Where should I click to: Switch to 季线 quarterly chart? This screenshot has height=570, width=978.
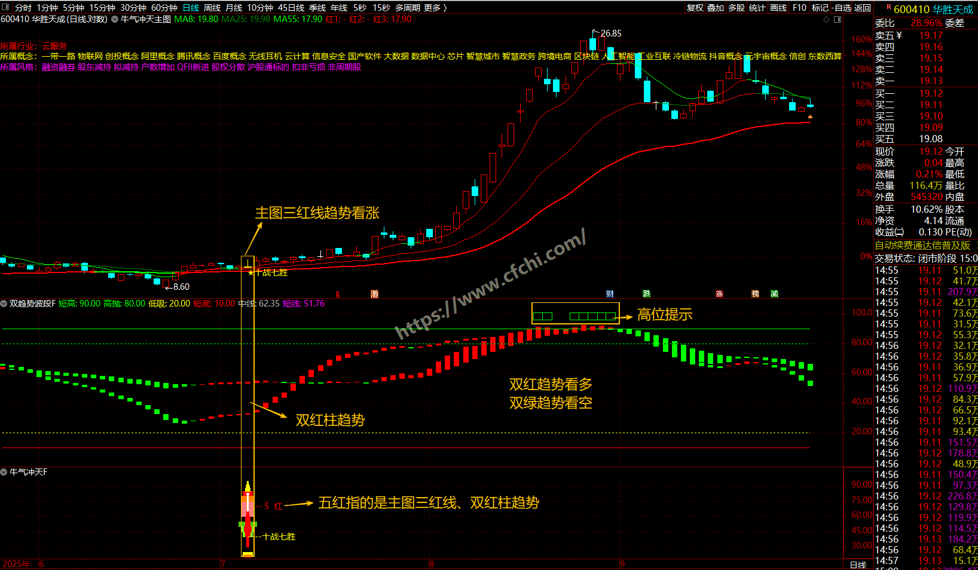click(317, 8)
